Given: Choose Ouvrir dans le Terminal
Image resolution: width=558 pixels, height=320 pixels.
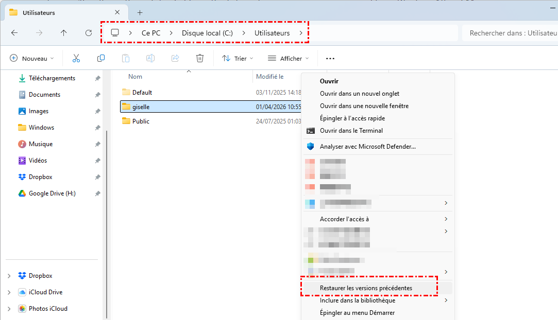Looking at the screenshot, I should click(x=351, y=131).
